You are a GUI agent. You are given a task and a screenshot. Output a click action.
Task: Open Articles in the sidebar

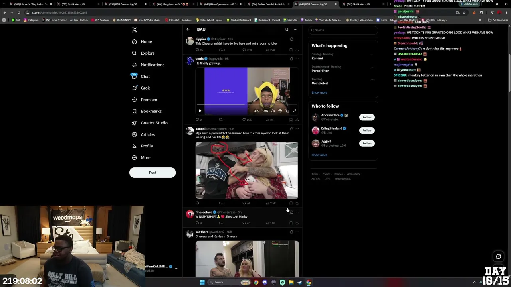pos(143,134)
